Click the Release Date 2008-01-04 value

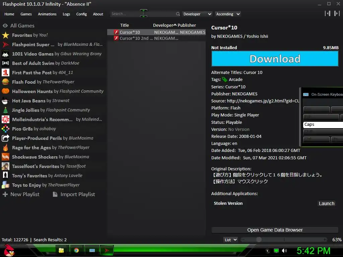[250, 137]
